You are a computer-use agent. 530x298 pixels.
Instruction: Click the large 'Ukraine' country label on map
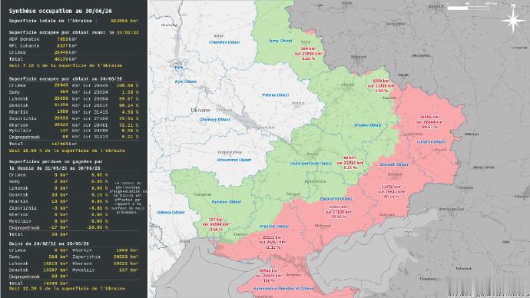(x=200, y=110)
